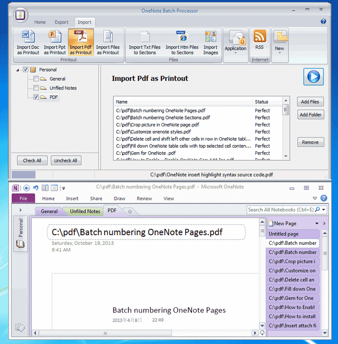Uncheck the PDF section checkbox
This screenshot has width=338, height=344.
[x=36, y=97]
